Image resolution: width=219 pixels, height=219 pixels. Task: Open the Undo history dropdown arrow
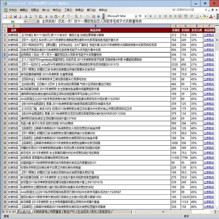click(x=72, y=17)
